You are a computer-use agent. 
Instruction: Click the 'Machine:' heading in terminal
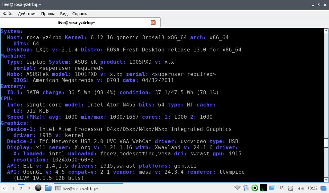(13, 56)
